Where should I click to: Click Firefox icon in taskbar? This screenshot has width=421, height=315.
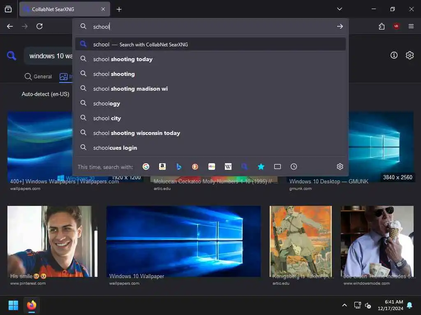point(32,305)
